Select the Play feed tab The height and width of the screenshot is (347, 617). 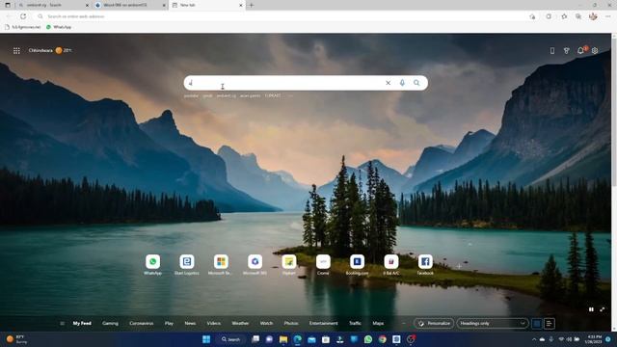coord(169,324)
